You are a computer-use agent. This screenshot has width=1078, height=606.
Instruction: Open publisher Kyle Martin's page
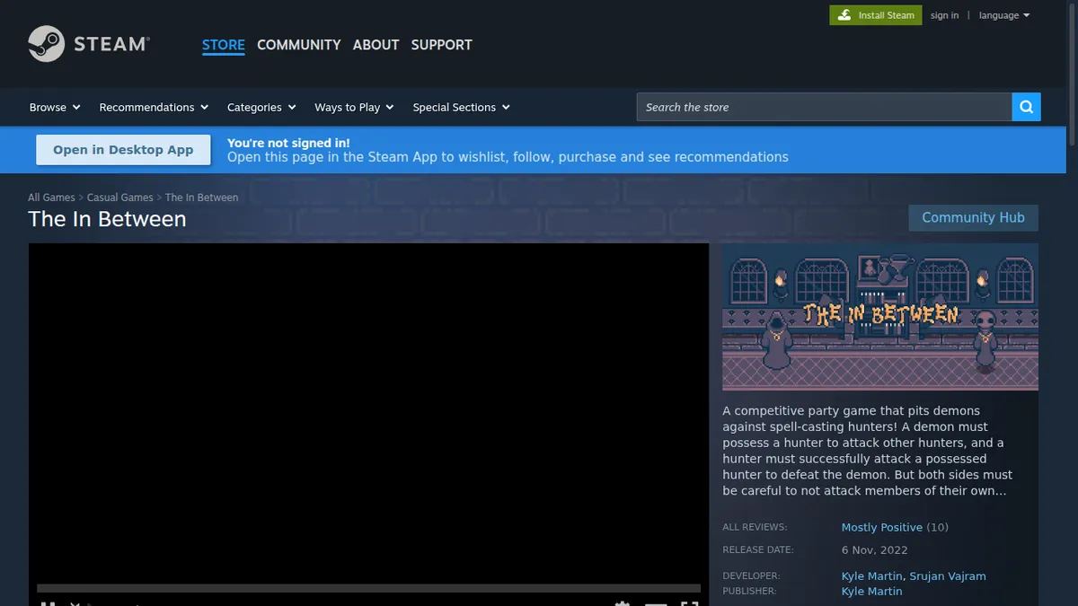tap(872, 592)
